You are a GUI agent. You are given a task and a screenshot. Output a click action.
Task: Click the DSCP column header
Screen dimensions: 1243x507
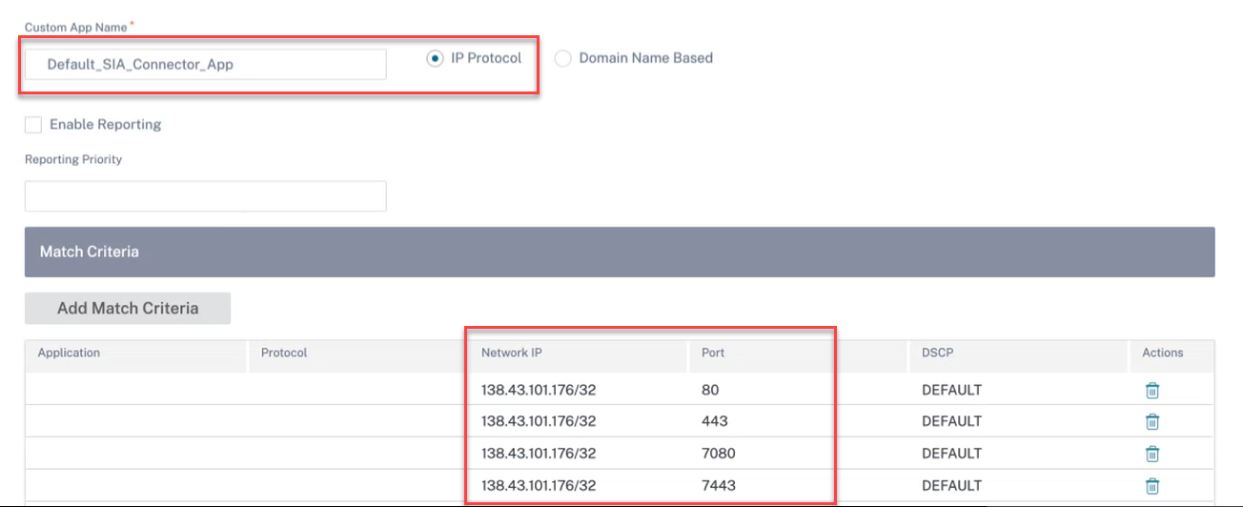(x=937, y=353)
